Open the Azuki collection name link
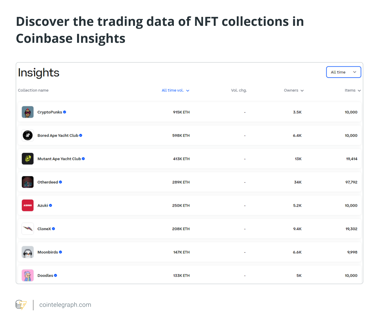 pos(43,205)
